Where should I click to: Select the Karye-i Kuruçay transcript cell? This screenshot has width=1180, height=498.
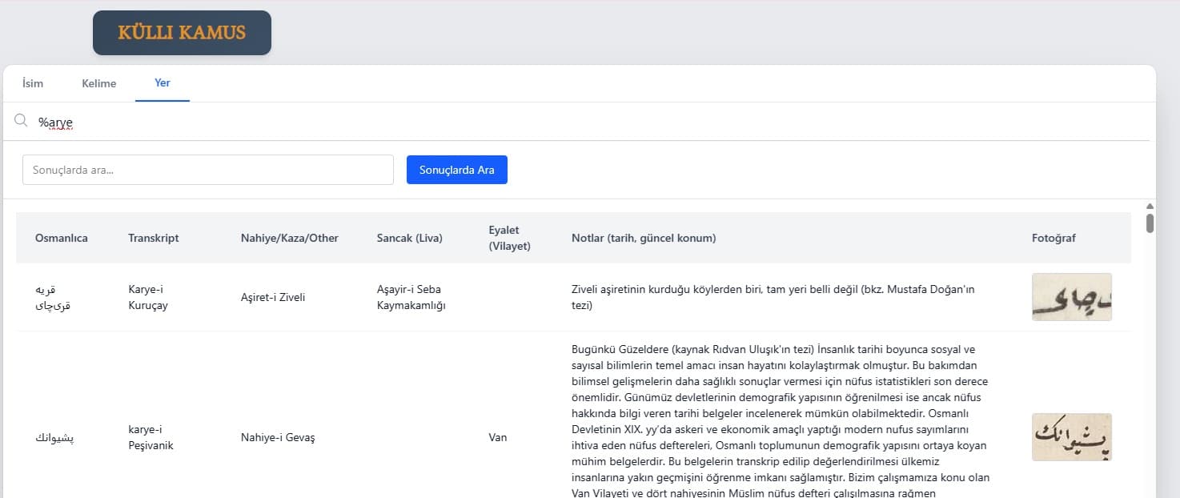148,297
